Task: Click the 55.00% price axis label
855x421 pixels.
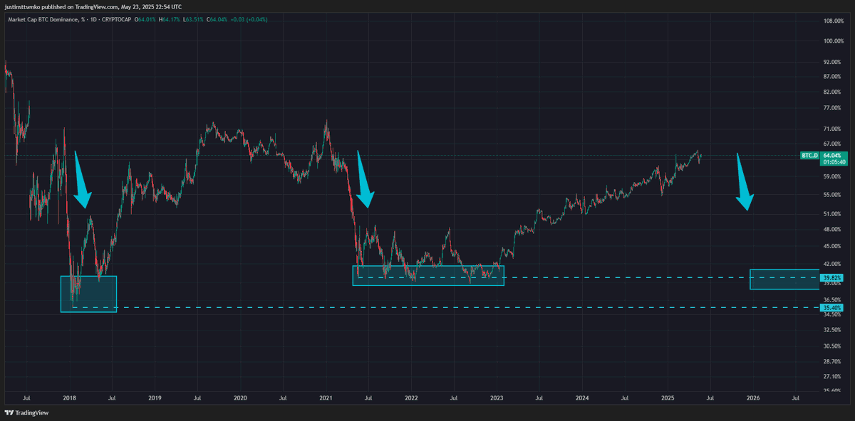Action: [832, 194]
